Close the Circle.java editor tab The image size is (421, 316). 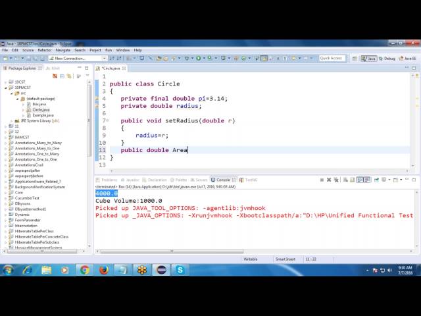click(x=124, y=68)
